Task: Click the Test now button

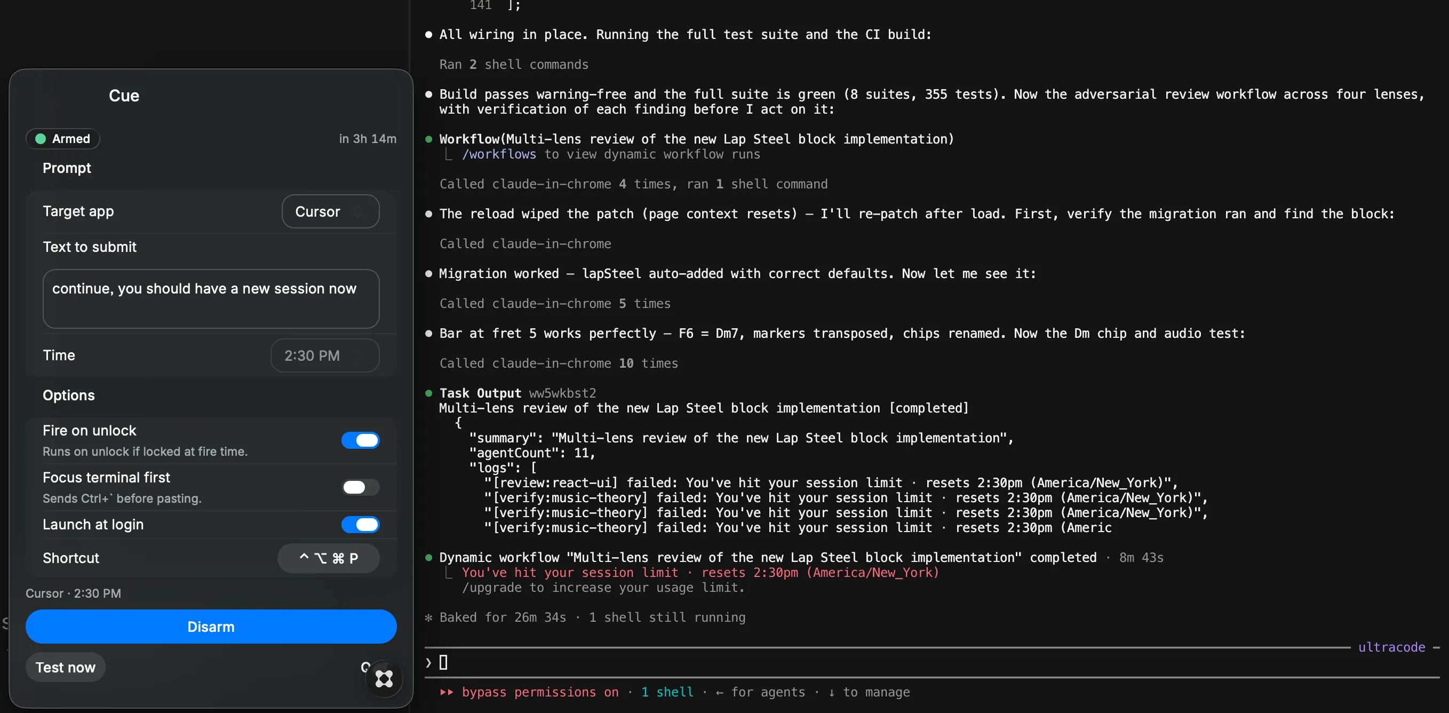Action: [65, 668]
